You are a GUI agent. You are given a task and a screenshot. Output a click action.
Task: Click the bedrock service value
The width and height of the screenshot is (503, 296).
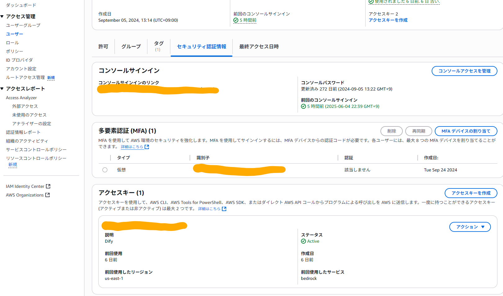[x=309, y=278]
